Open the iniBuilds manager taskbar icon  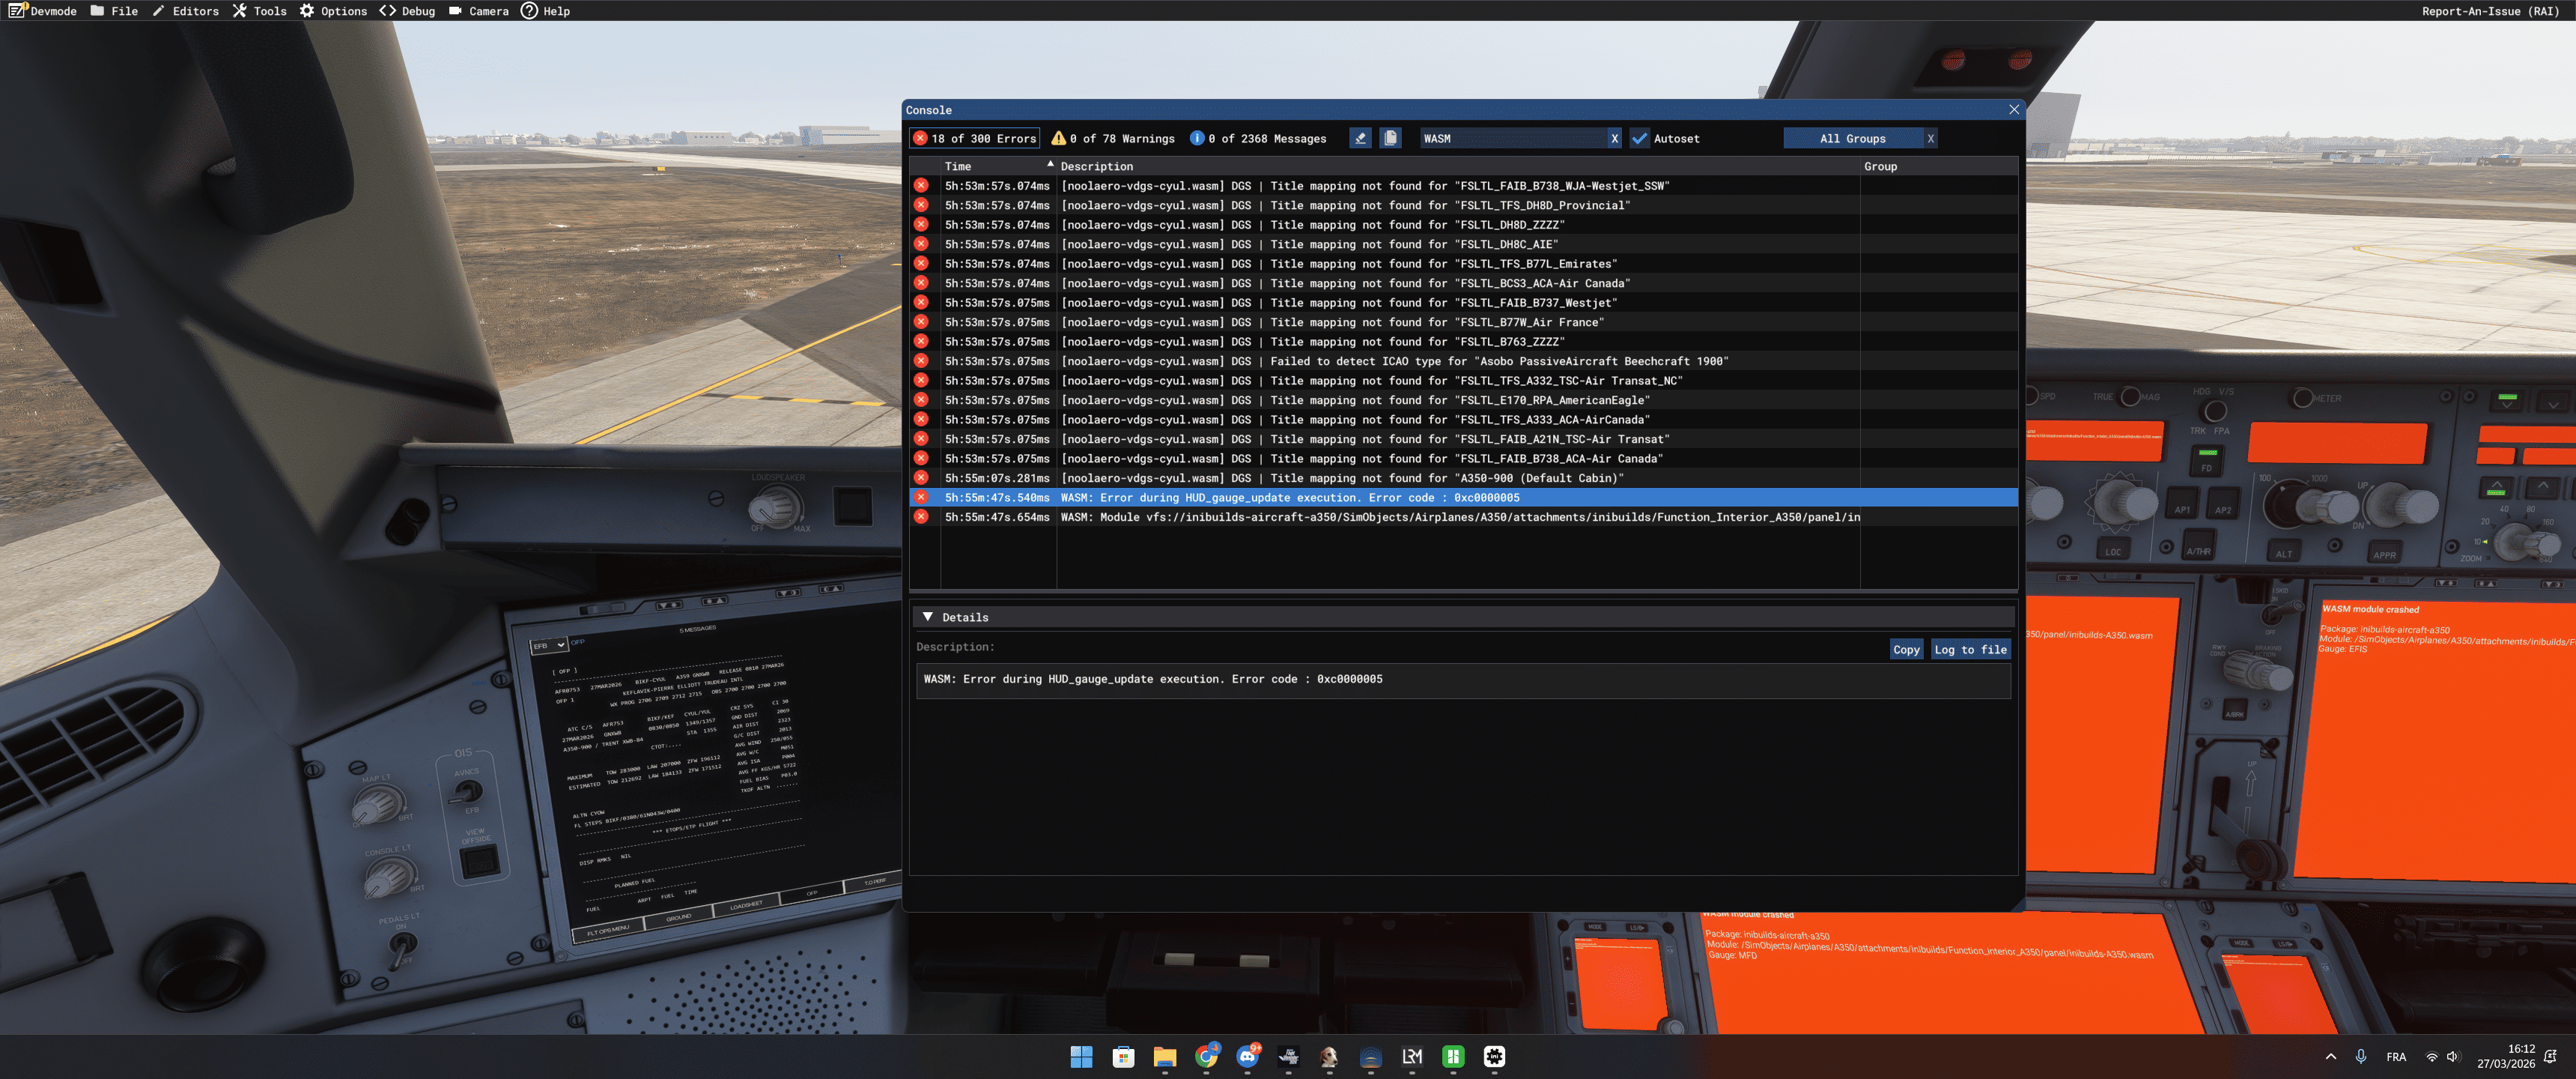pyautogui.click(x=1494, y=1056)
